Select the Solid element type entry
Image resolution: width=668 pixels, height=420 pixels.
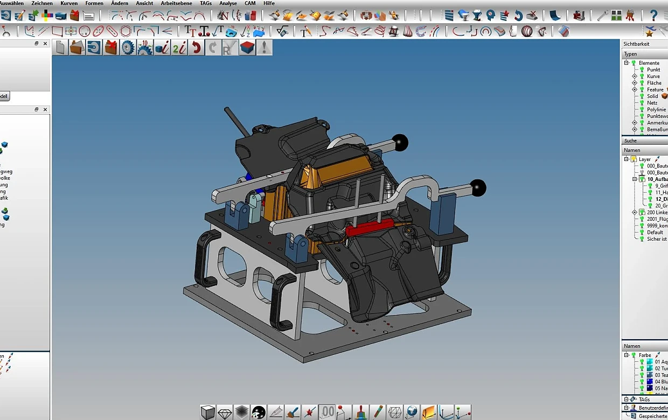[652, 96]
